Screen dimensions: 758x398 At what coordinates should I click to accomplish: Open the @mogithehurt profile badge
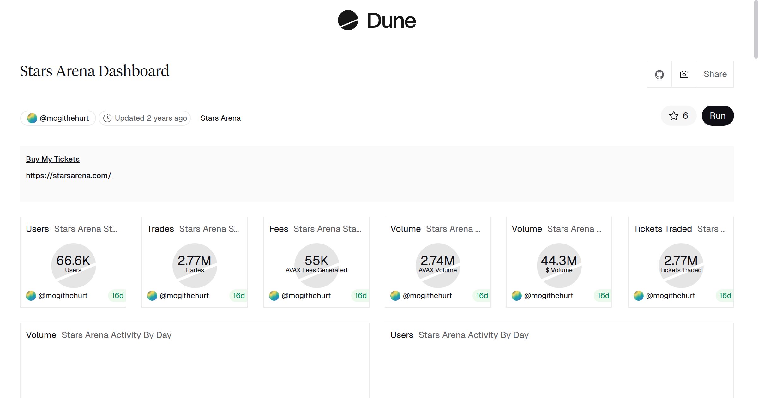[58, 118]
